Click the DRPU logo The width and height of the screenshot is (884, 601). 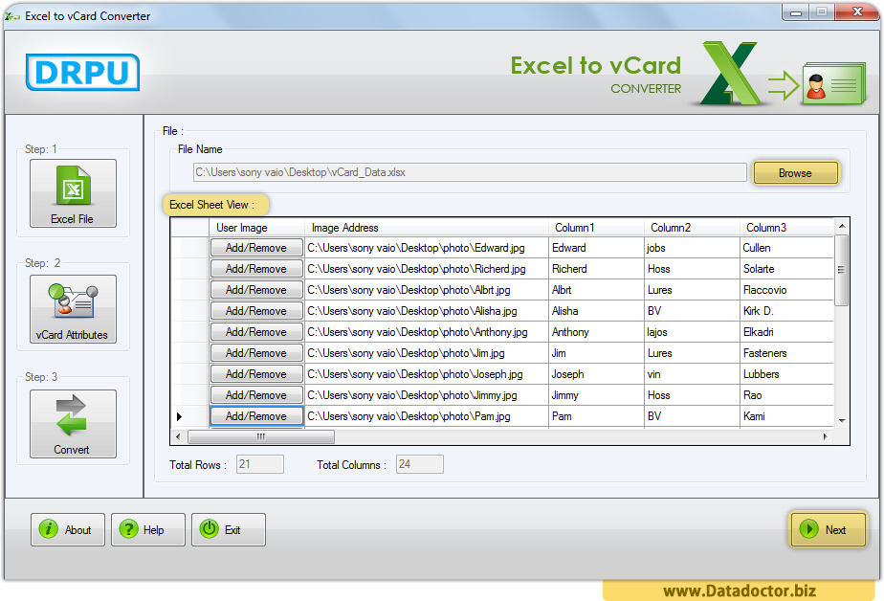click(x=82, y=73)
